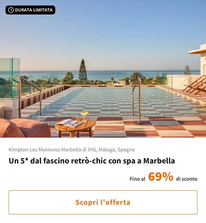
Task: Click the pink cushion pouf in photo
Action: [x=25, y=128]
